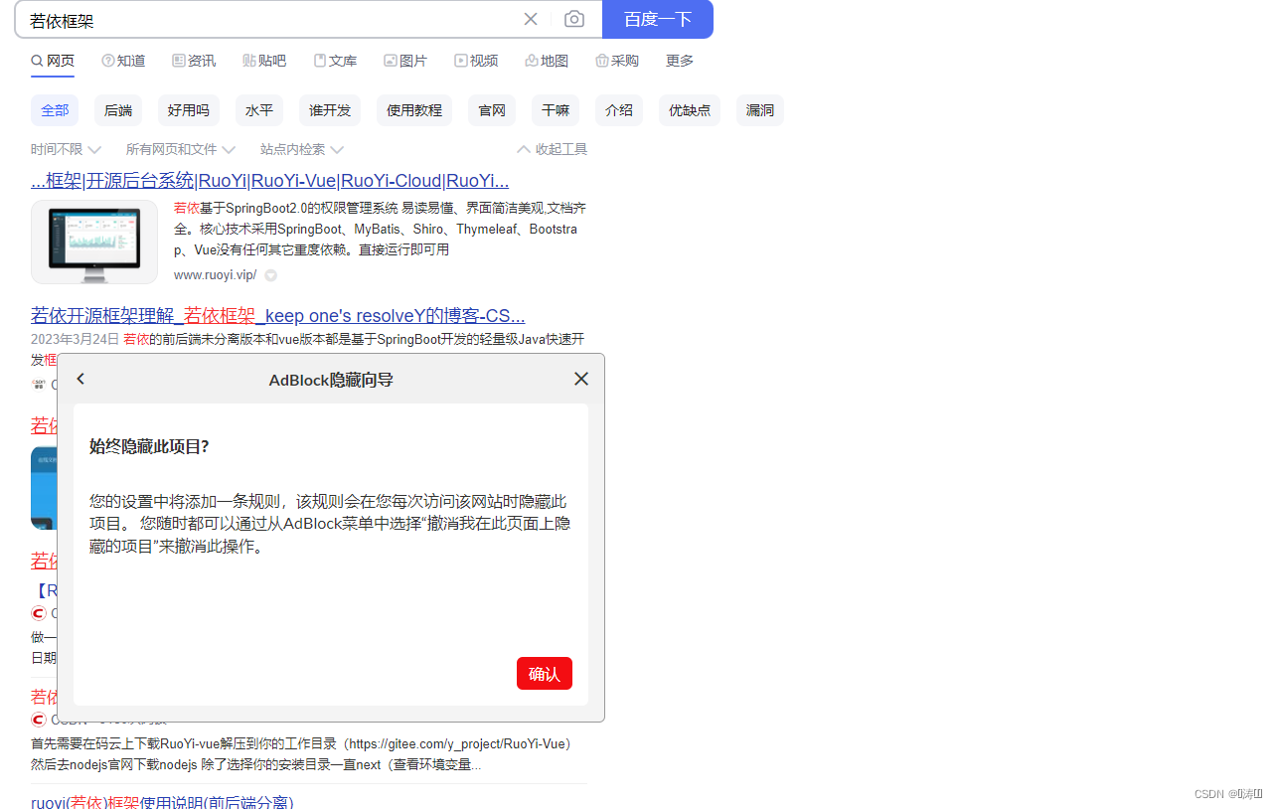Open the ruoyi(若依)框架使用说明 result link

163,802
